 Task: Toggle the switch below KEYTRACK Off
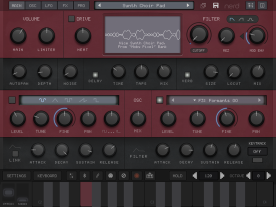[257, 160]
